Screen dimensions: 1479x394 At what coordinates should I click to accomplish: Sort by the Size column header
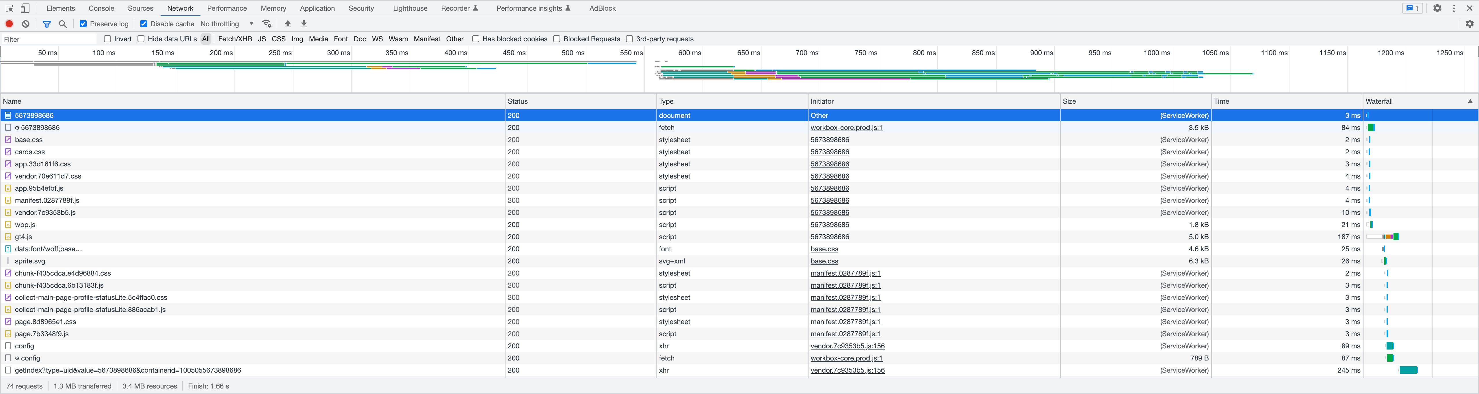(x=1136, y=101)
